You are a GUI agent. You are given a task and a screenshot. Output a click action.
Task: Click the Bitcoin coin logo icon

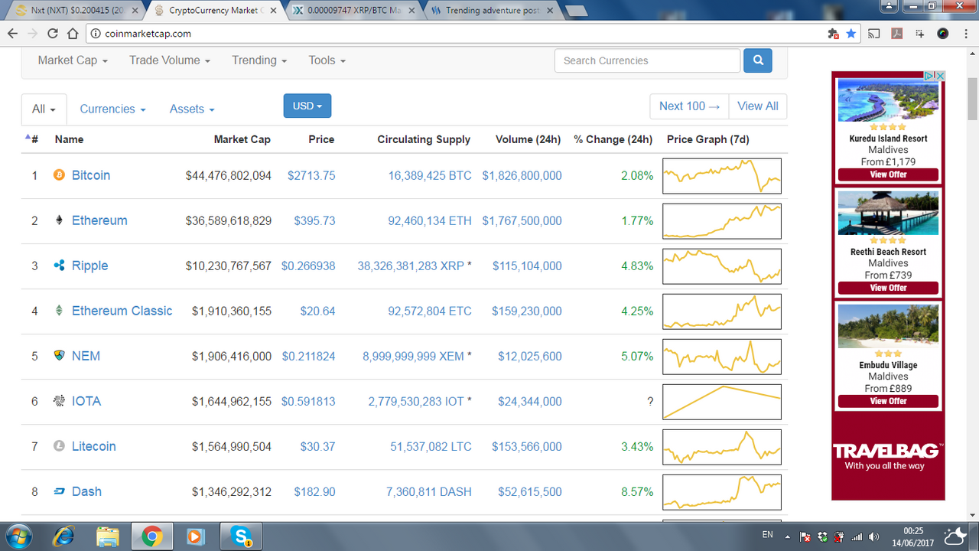[59, 175]
